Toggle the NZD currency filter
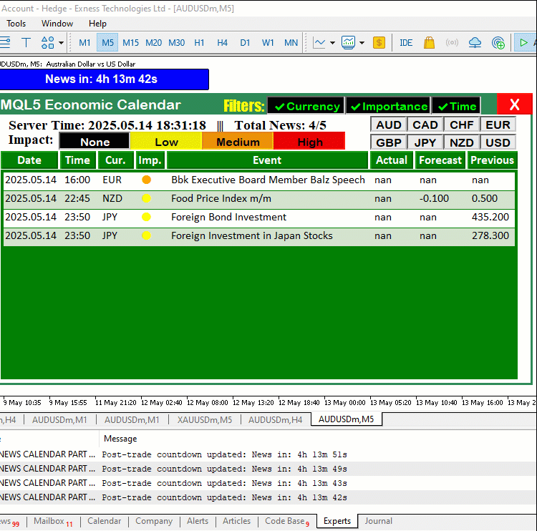 coord(462,142)
